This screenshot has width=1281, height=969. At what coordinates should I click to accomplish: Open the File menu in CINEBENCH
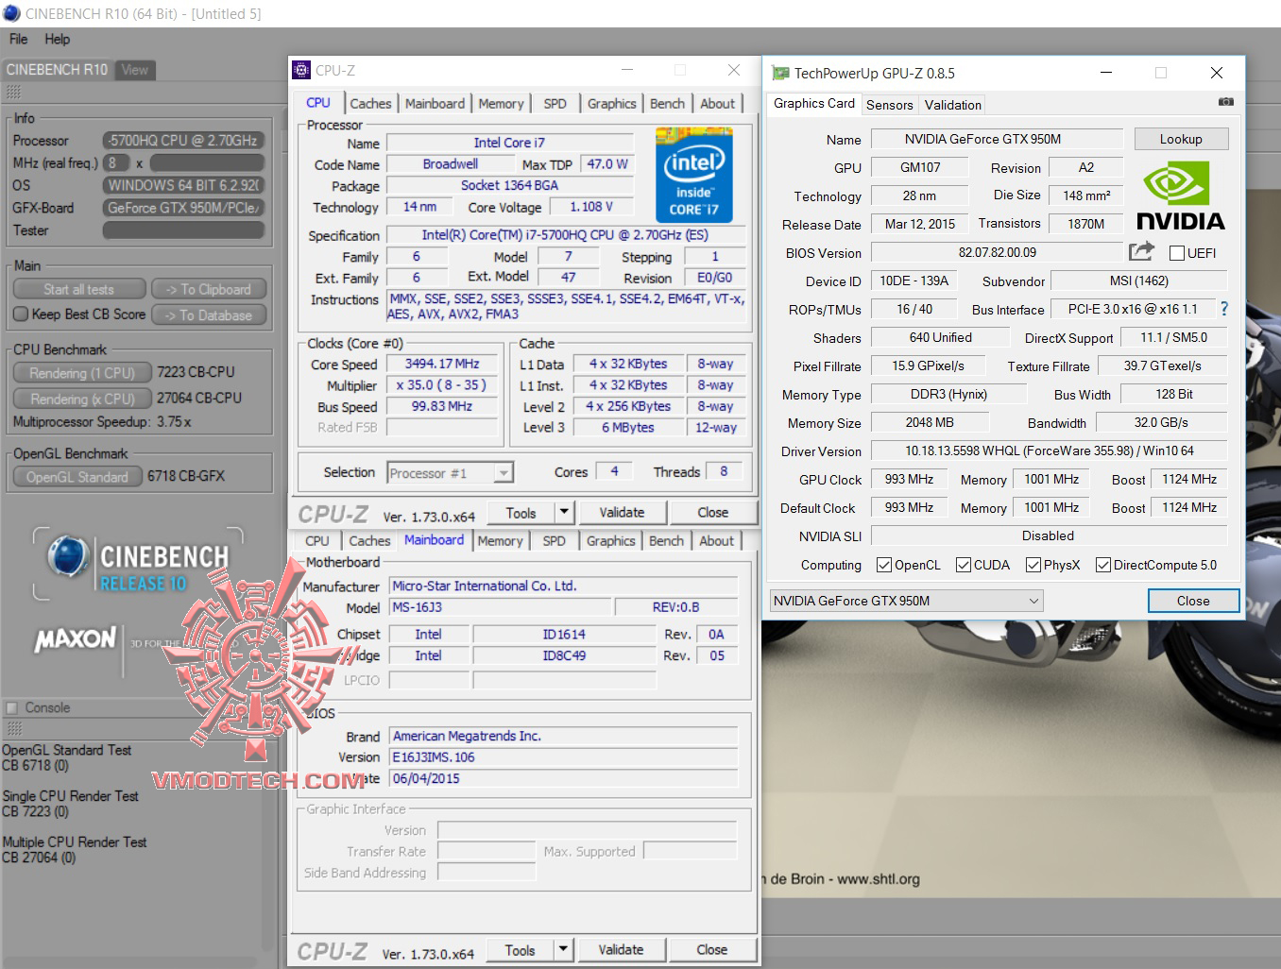click(19, 39)
